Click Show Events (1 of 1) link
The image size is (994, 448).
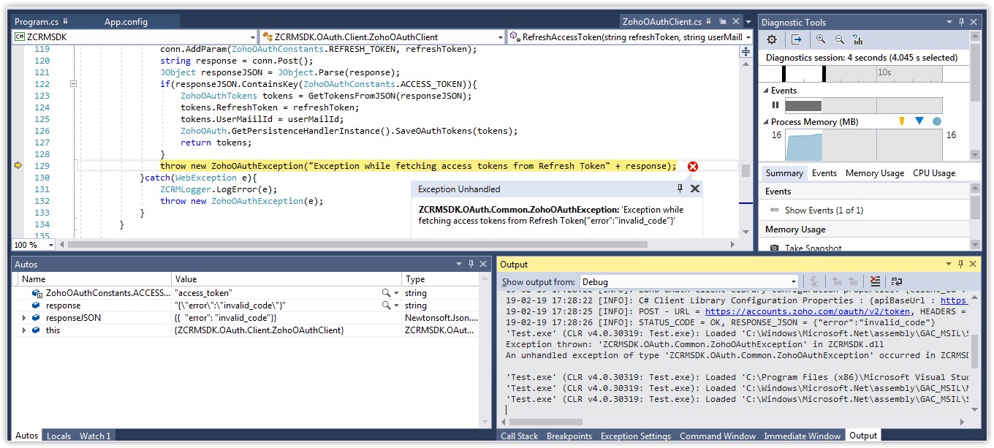(x=824, y=210)
